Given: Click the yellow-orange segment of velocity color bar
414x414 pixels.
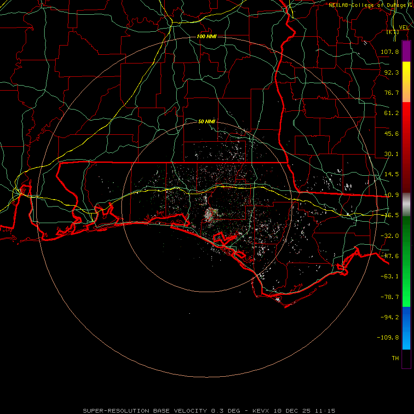Looking at the screenshot, I should [x=406, y=82].
